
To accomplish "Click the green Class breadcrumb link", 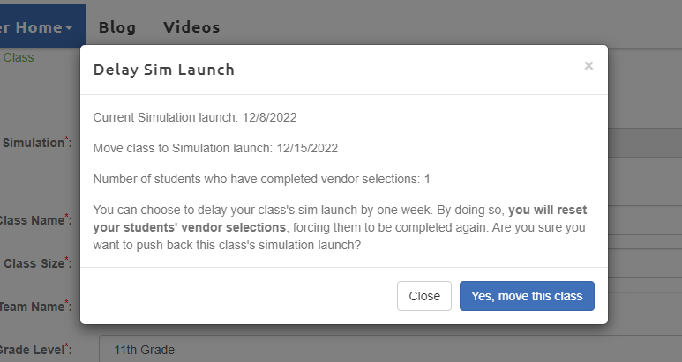I will point(19,57).
